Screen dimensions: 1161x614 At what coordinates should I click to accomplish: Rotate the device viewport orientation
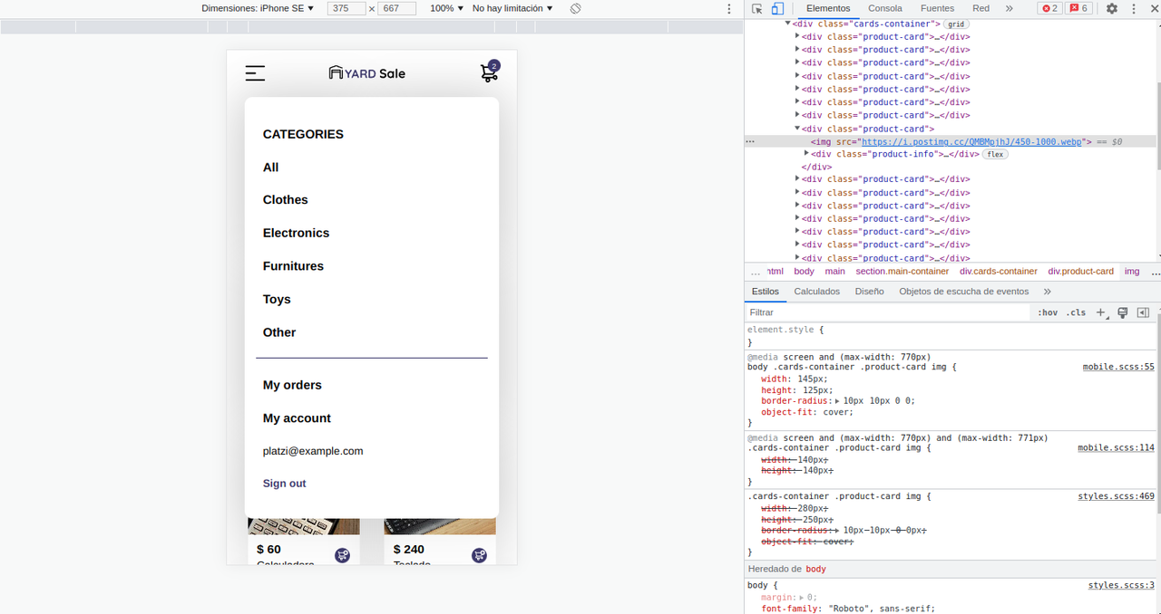[575, 8]
